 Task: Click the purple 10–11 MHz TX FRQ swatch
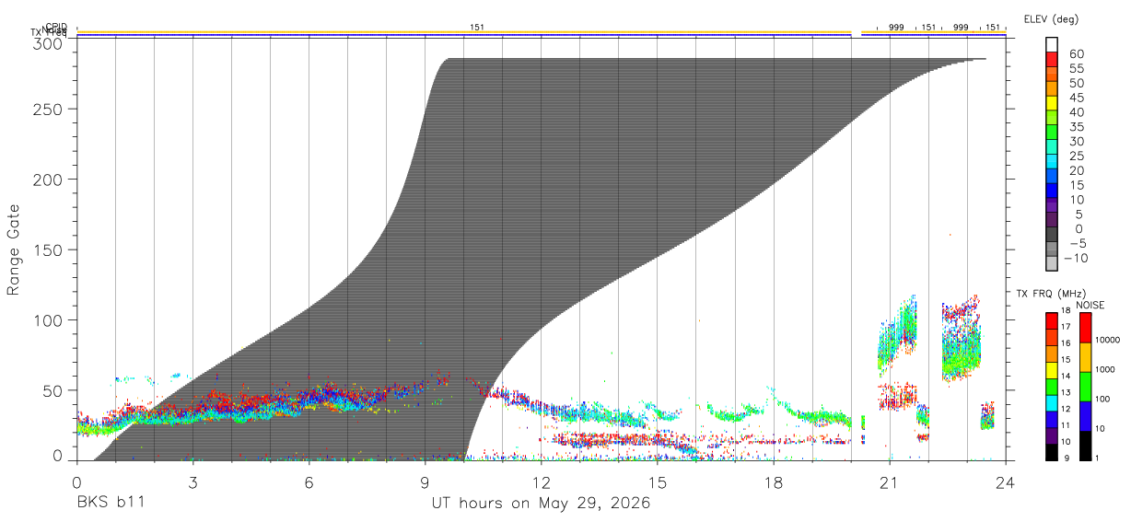pyautogui.click(x=1052, y=436)
